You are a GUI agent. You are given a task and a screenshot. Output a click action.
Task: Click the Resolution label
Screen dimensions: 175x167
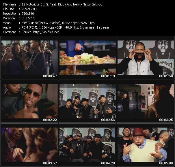coord(10,14)
